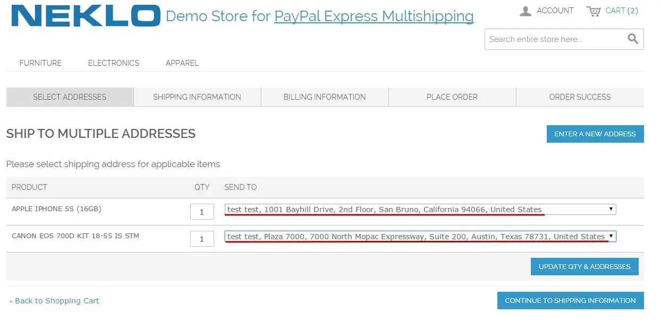Select the ORDER SUCCESS step tab
The height and width of the screenshot is (322, 661).
[580, 97]
